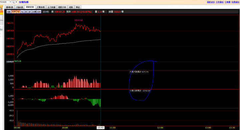Viewport: 240px width, 130px height.
Task: Select the total volume 553.9 億
Action: point(119,12)
